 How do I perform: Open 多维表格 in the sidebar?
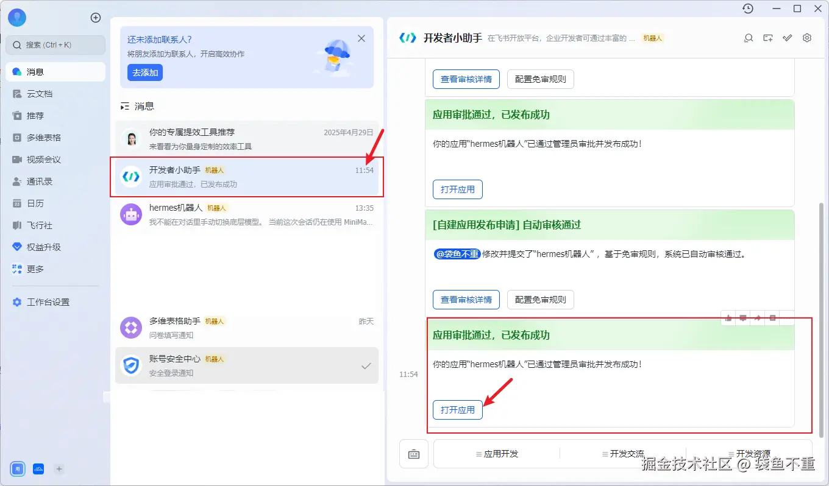point(55,138)
